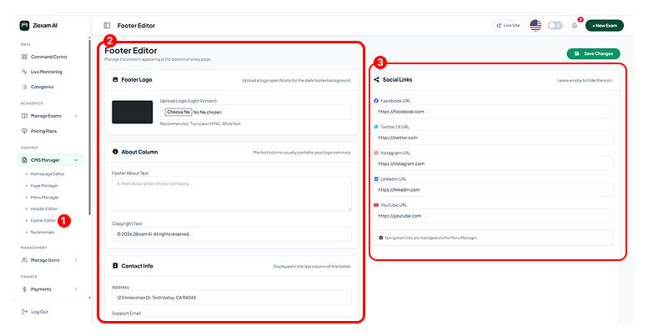Viewport: 653px width, 336px height.
Task: Click the Ziexam AI logo
Action: point(39,25)
